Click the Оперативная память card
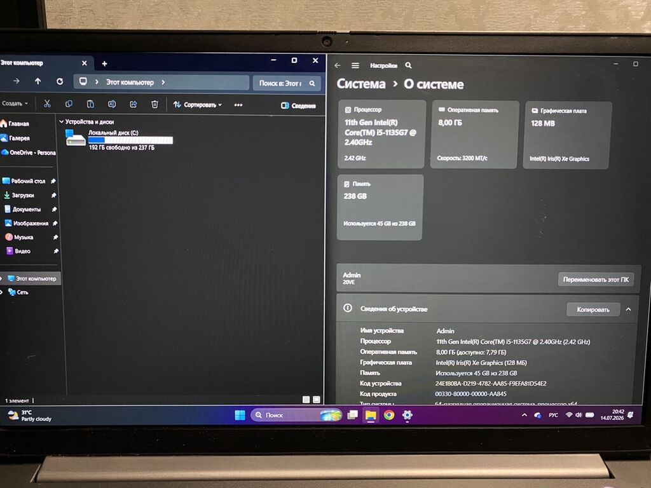 (x=474, y=135)
